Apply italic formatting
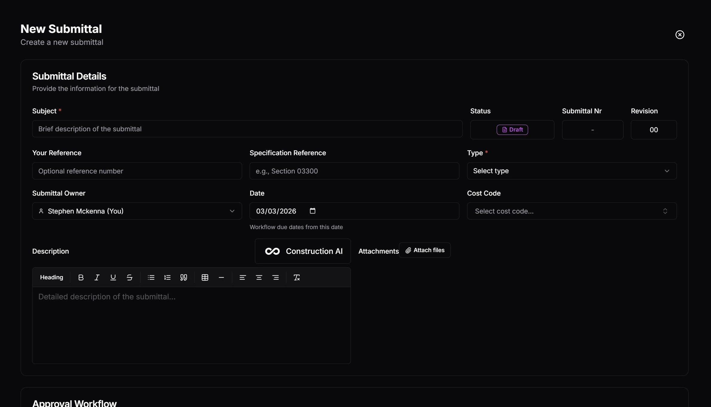 [x=97, y=278]
